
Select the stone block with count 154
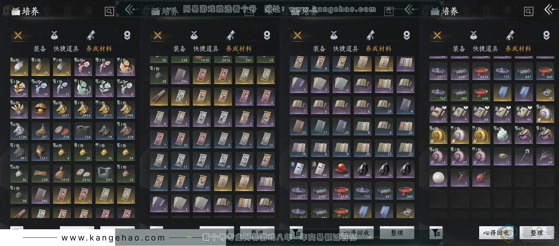click(83, 131)
